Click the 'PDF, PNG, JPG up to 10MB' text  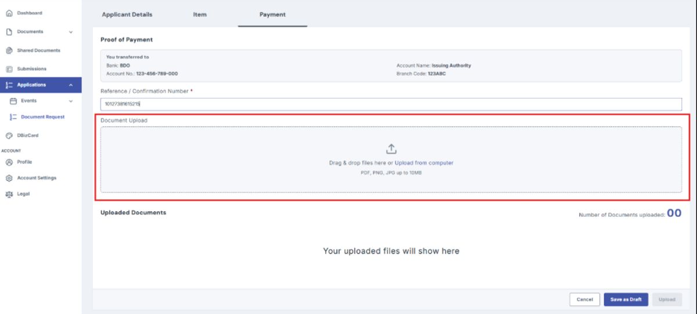pyautogui.click(x=391, y=173)
